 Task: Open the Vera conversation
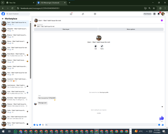click(x=15, y=74)
